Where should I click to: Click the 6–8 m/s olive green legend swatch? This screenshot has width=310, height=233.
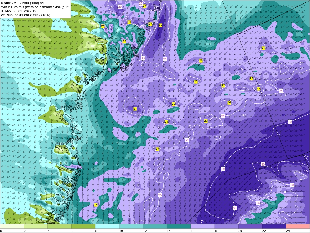[x=83, y=226]
